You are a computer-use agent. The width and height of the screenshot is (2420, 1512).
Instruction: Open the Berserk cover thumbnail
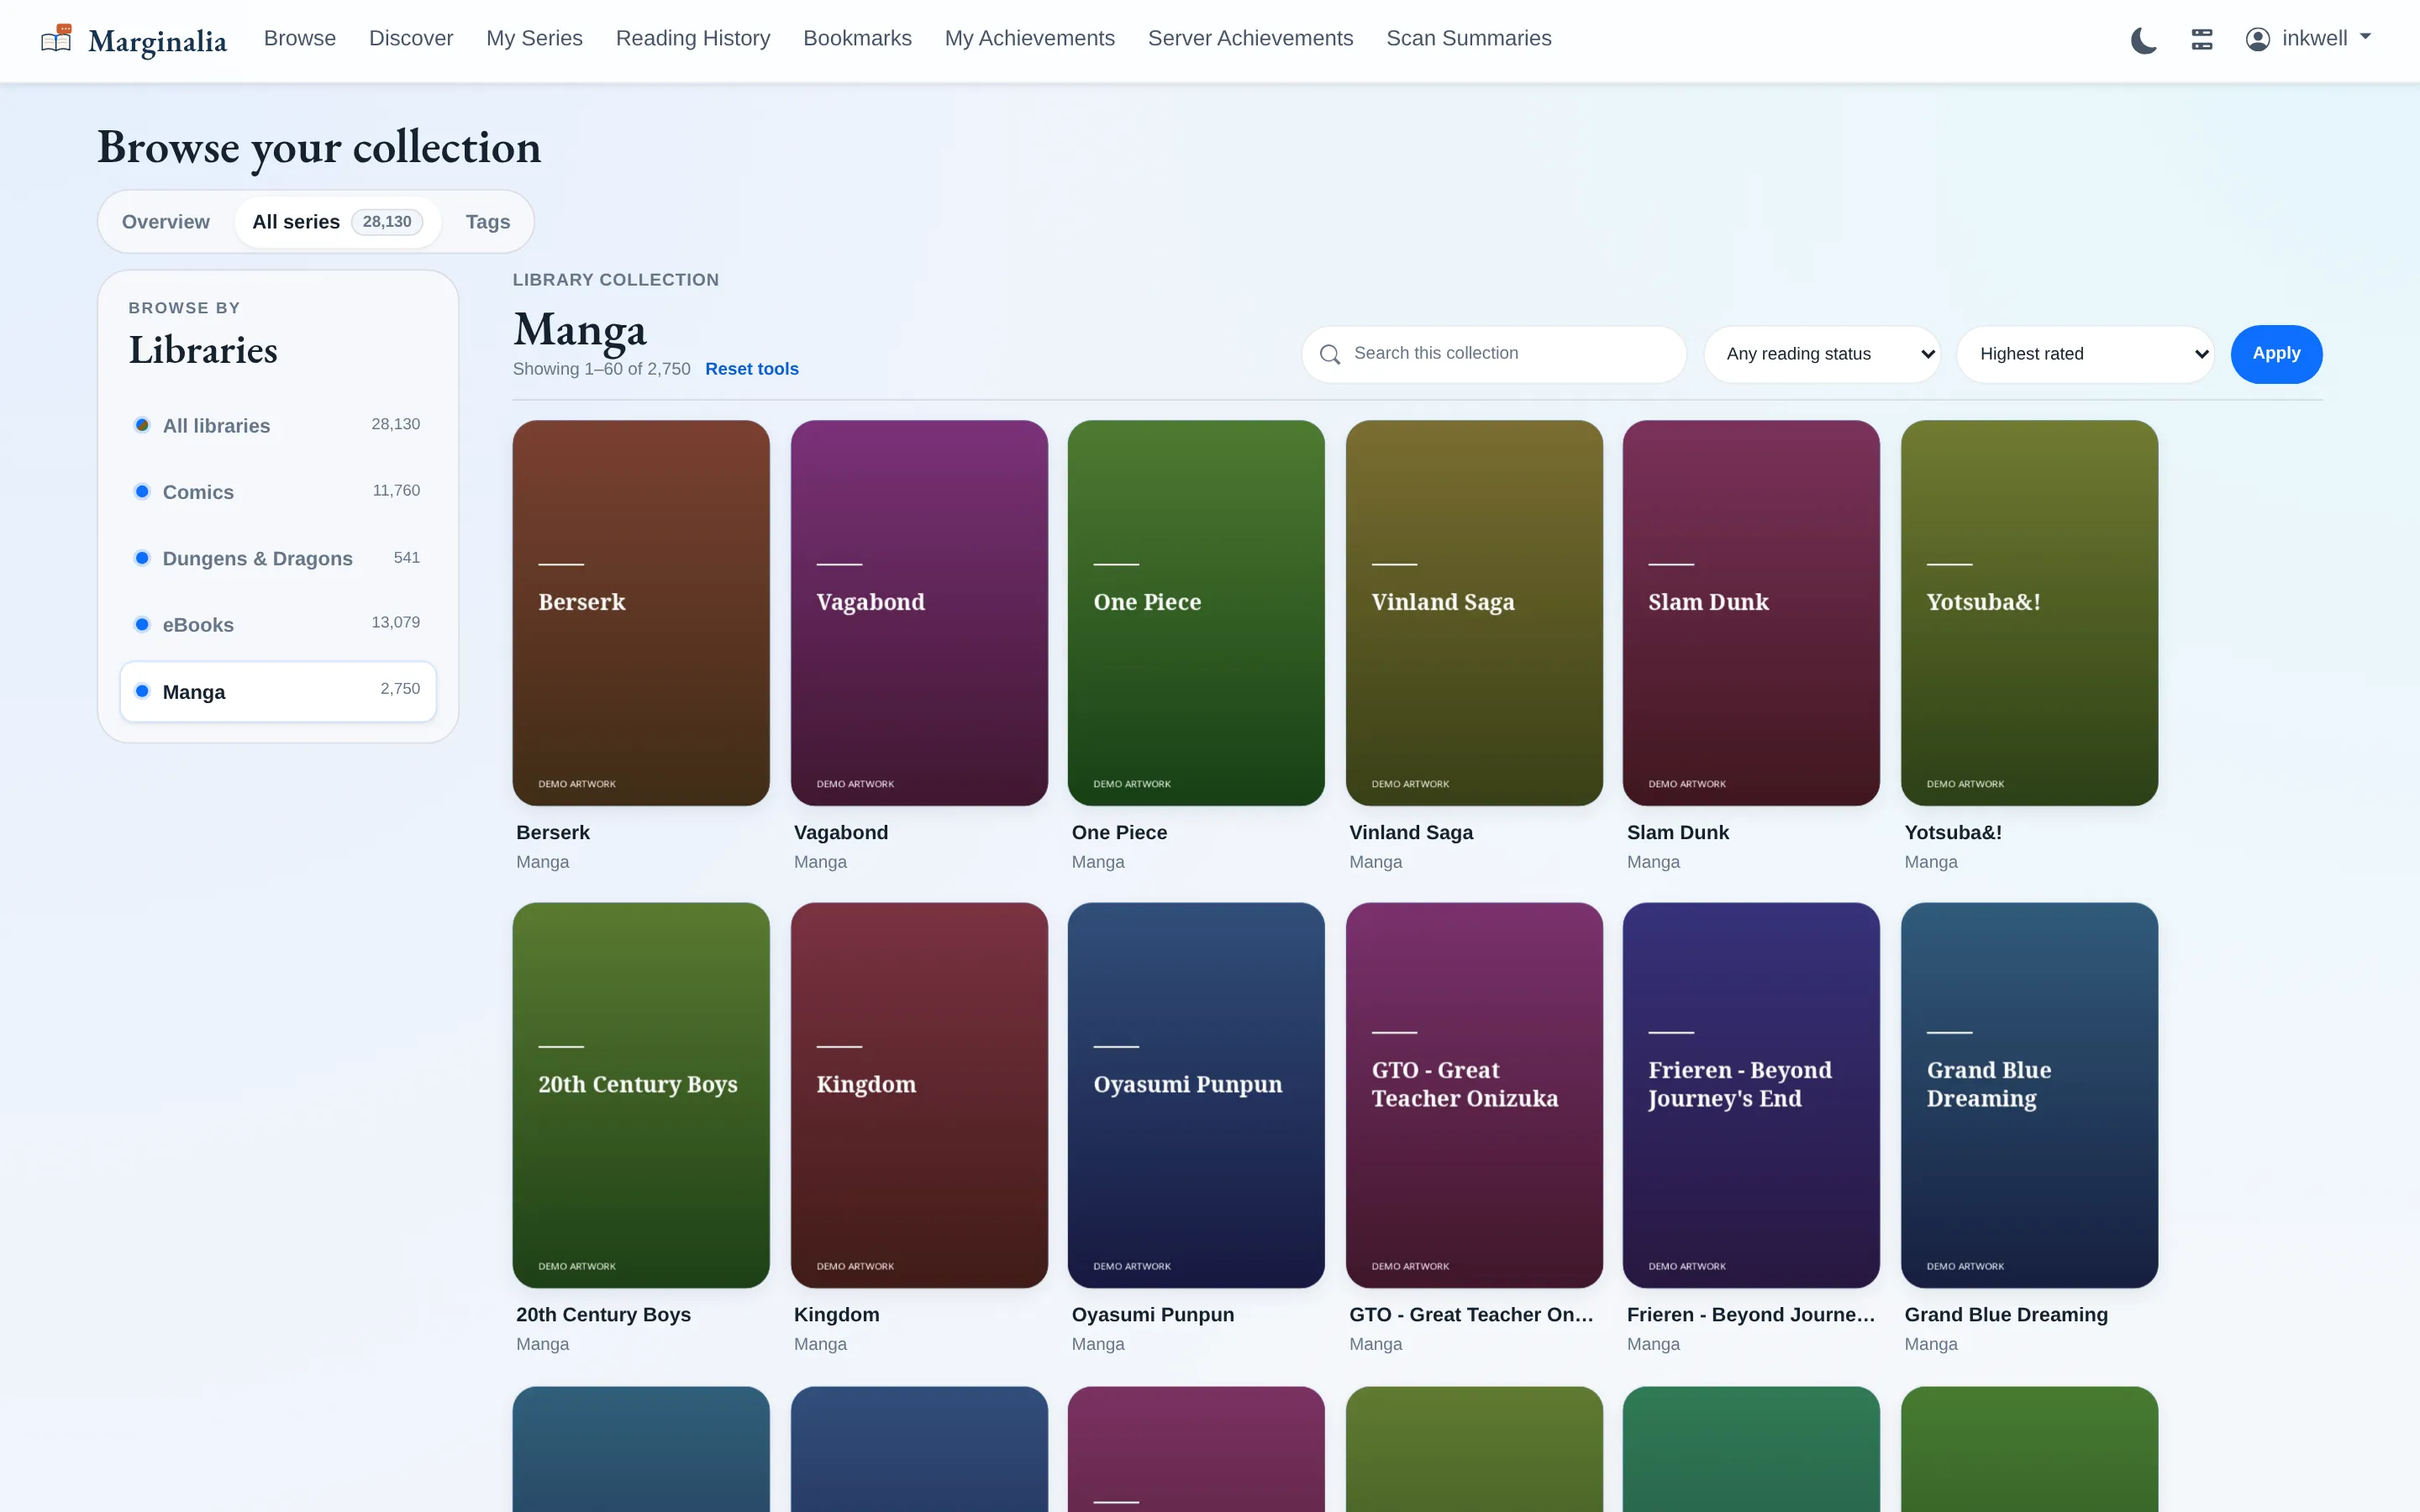tap(641, 612)
